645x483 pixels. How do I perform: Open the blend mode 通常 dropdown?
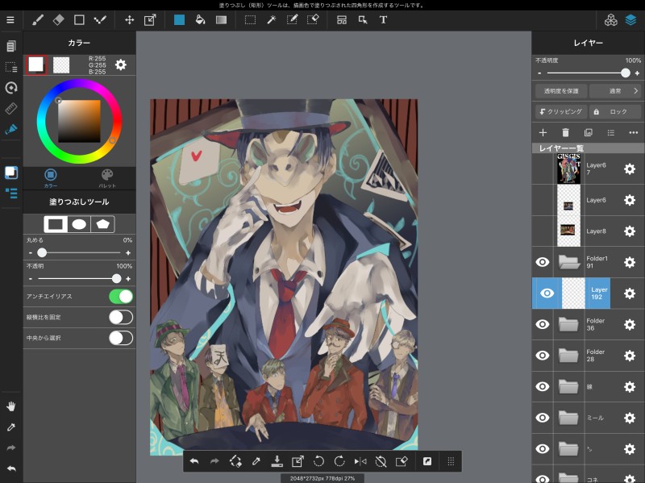click(615, 91)
